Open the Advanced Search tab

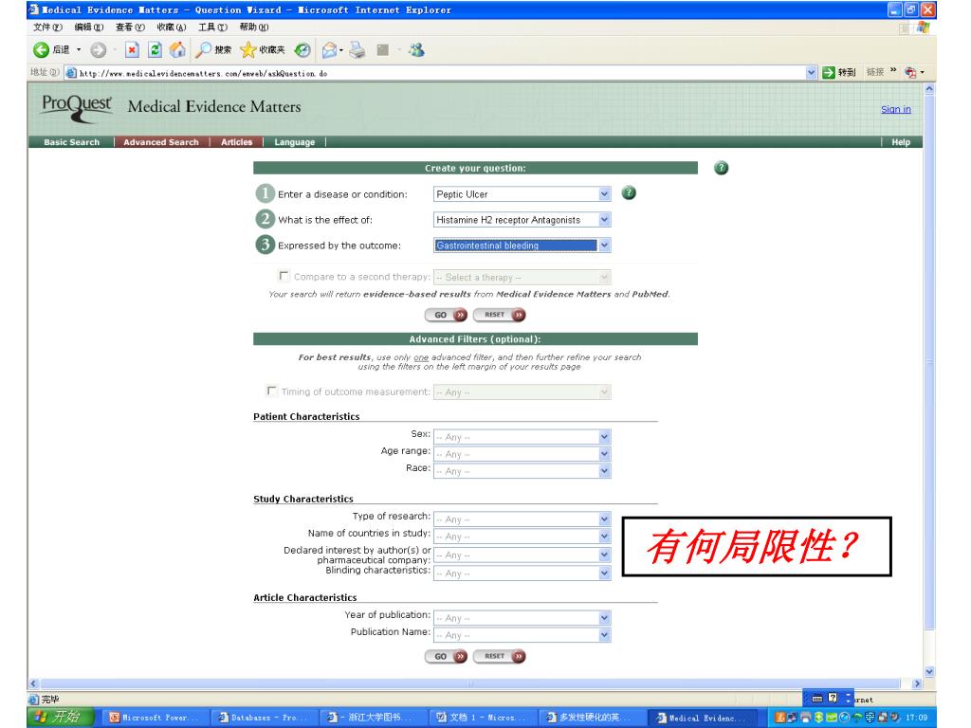[161, 142]
